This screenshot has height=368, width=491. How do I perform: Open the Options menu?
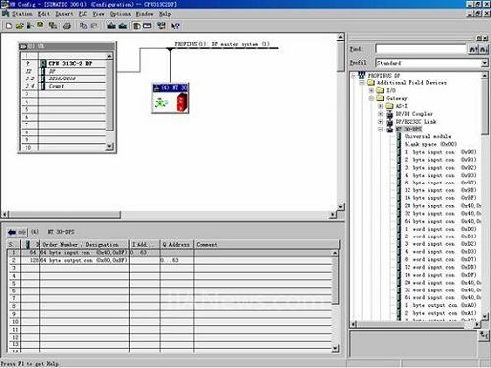click(120, 14)
